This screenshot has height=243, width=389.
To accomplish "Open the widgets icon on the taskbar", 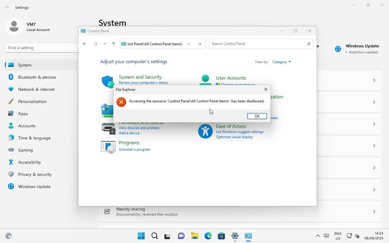I will pos(9,236).
